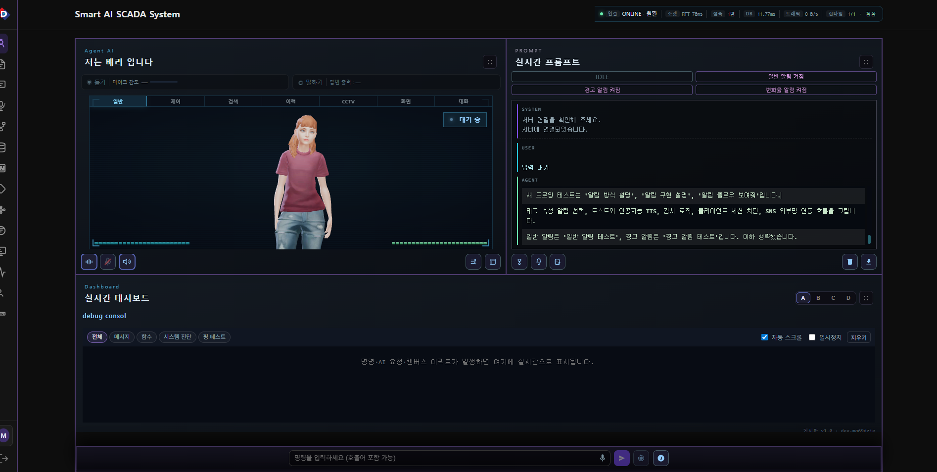The width and height of the screenshot is (937, 472).
Task: Open the user search sidebar icon
Action: 2,44
